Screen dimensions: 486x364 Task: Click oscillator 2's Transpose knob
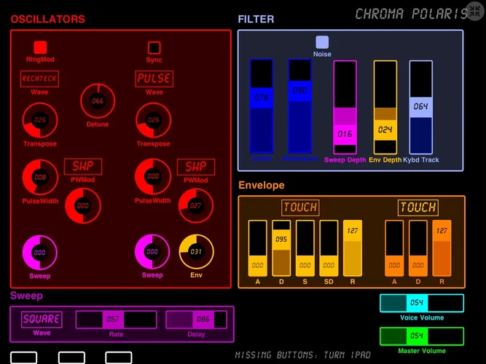pyautogui.click(x=154, y=120)
